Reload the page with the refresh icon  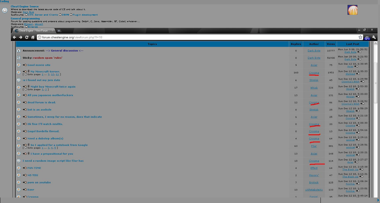(27, 37)
